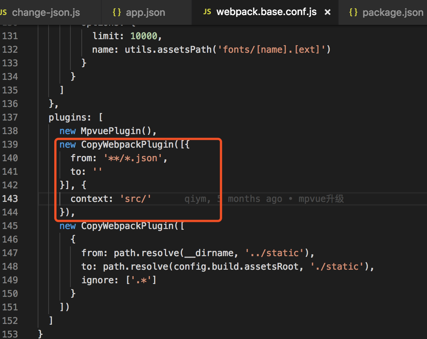Close the webpack.base.conf.js tab
The height and width of the screenshot is (339, 427).
[328, 12]
